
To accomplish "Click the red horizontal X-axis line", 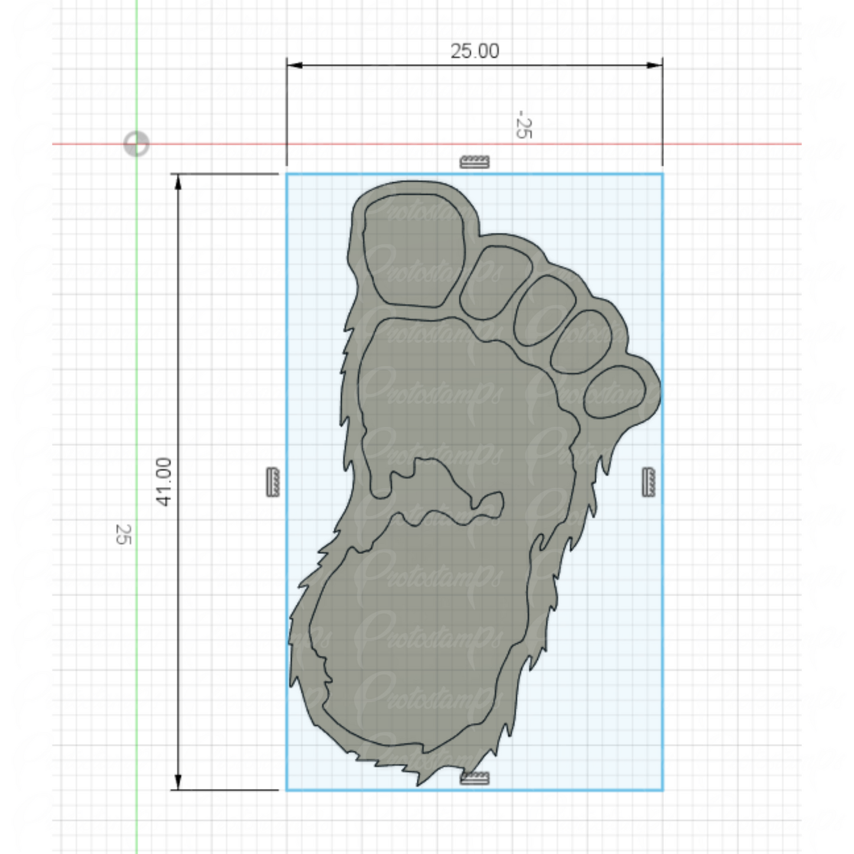I will coord(739,143).
